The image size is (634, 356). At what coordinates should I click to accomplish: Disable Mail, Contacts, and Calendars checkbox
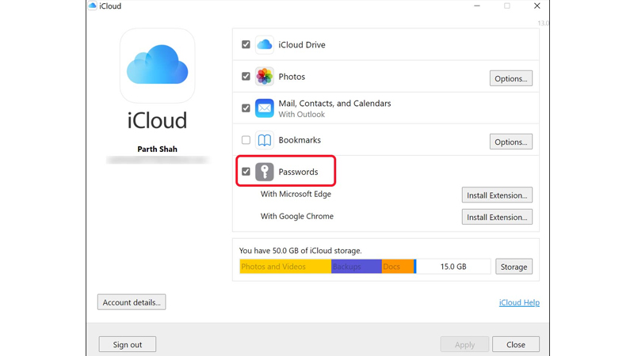point(246,108)
